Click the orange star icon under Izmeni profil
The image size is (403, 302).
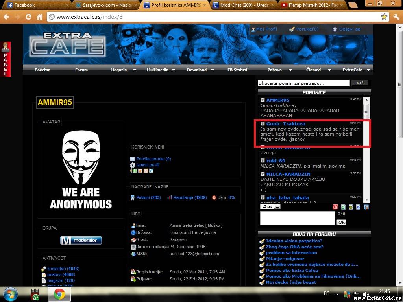pos(140,171)
